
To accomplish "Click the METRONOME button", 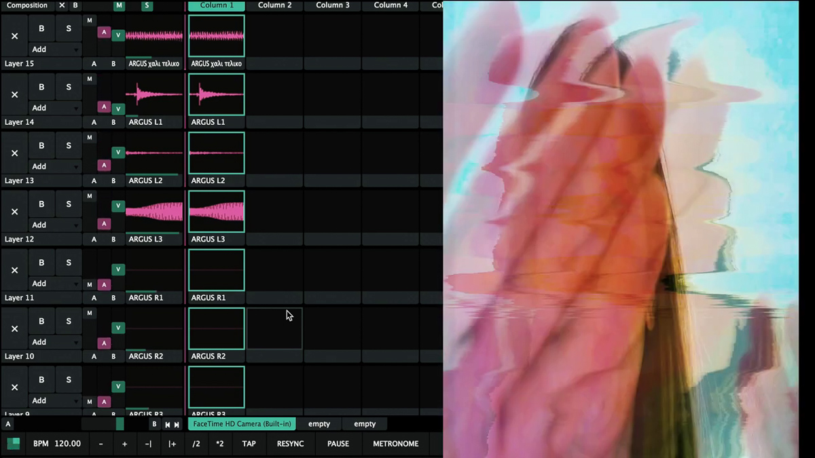I will (x=395, y=444).
